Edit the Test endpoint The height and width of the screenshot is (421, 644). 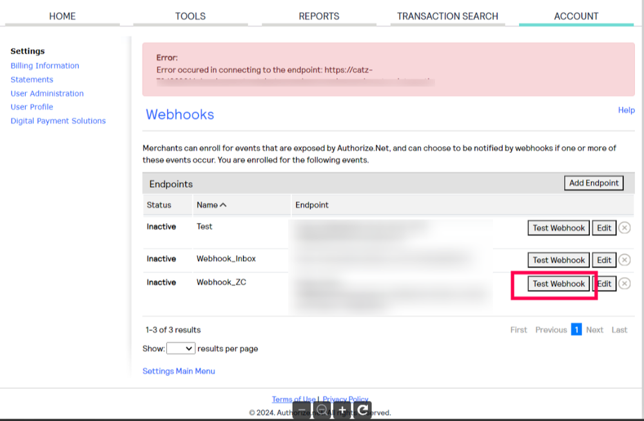pyautogui.click(x=604, y=228)
